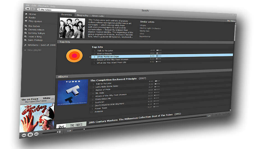The height and width of the screenshot is (149, 266).
Task: Select top hit 'What Do You Want From Life'
Action: pyautogui.click(x=111, y=63)
